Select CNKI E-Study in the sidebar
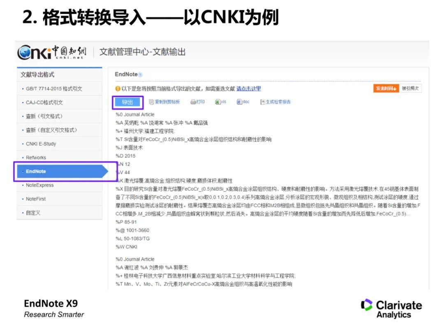The width and height of the screenshot is (444, 333). coord(40,143)
